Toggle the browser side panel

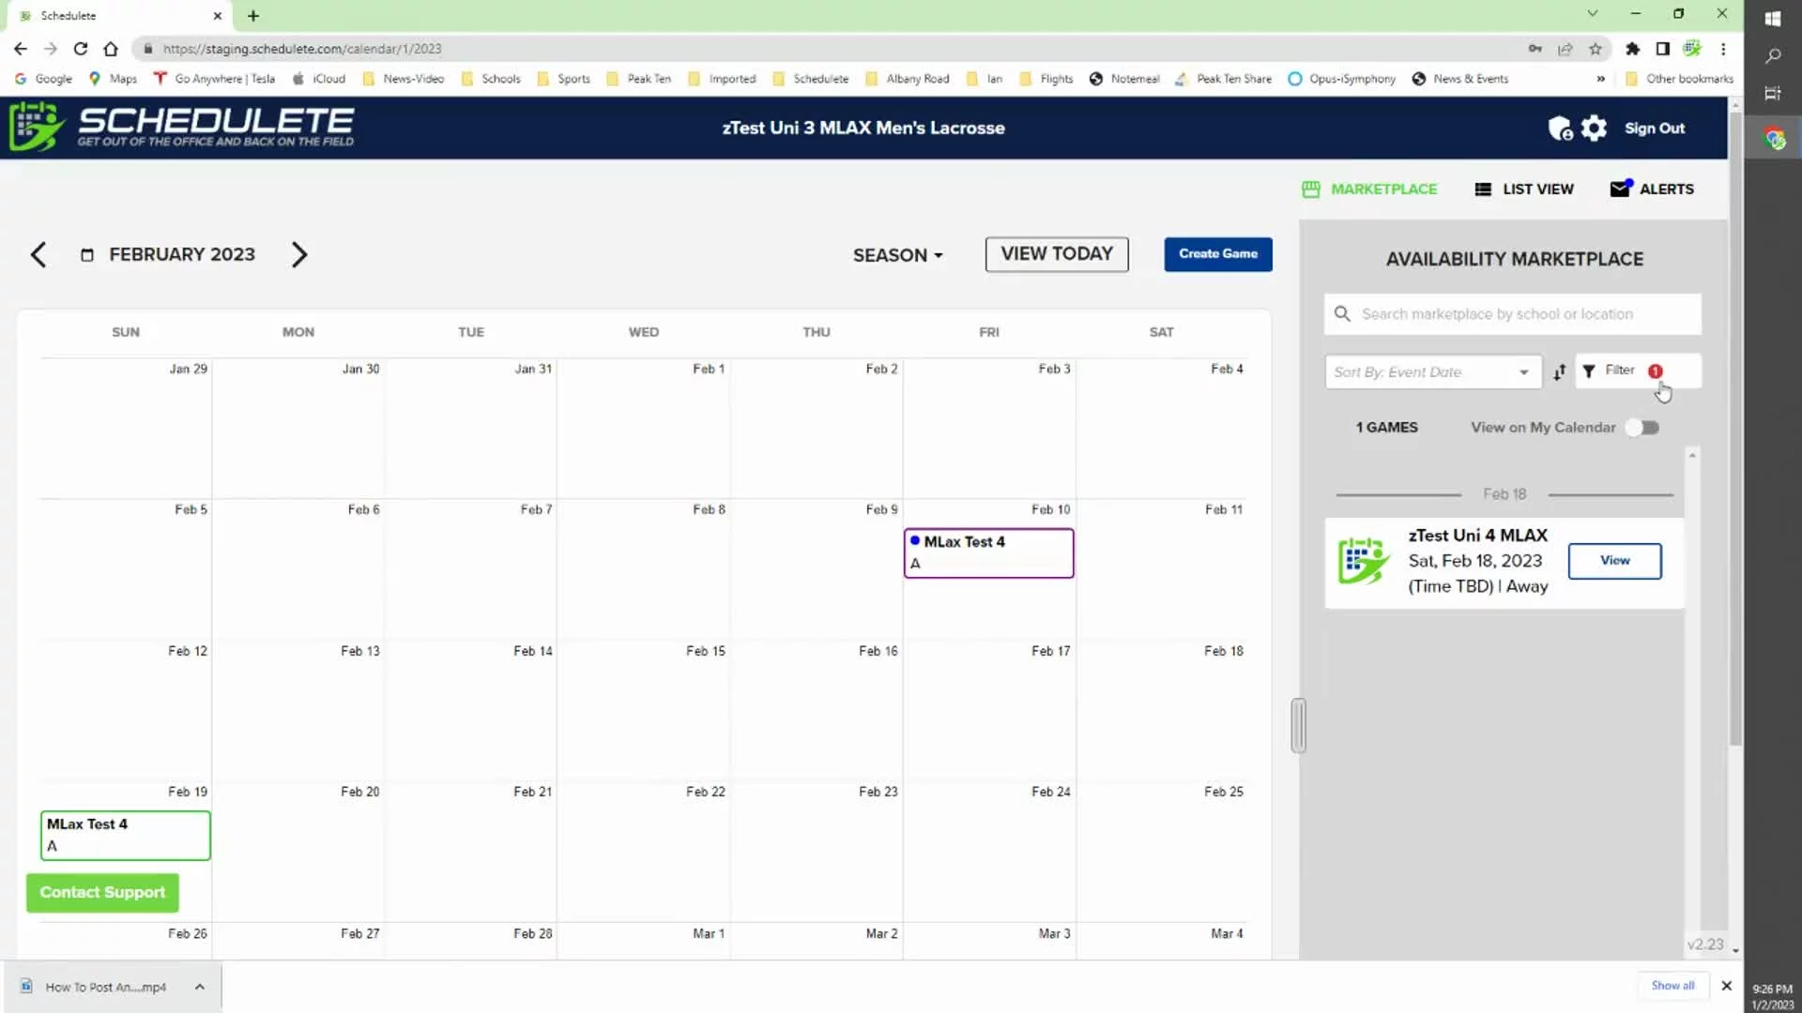click(x=1662, y=49)
